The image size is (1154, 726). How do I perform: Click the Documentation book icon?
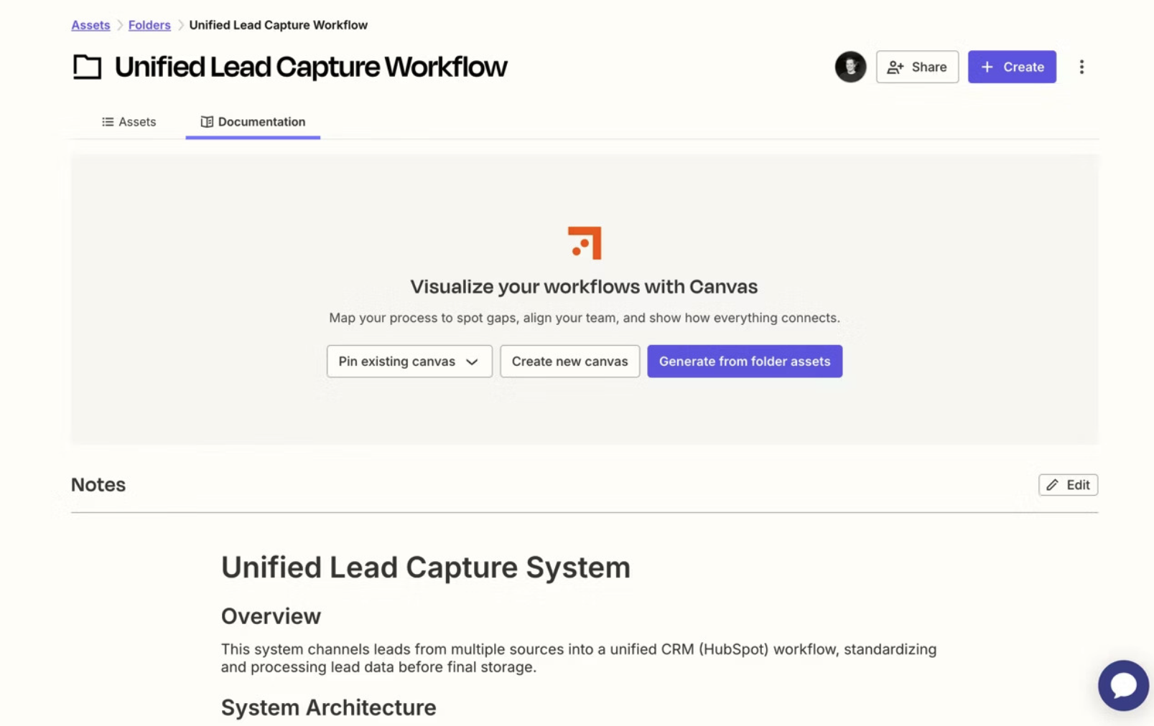click(207, 121)
